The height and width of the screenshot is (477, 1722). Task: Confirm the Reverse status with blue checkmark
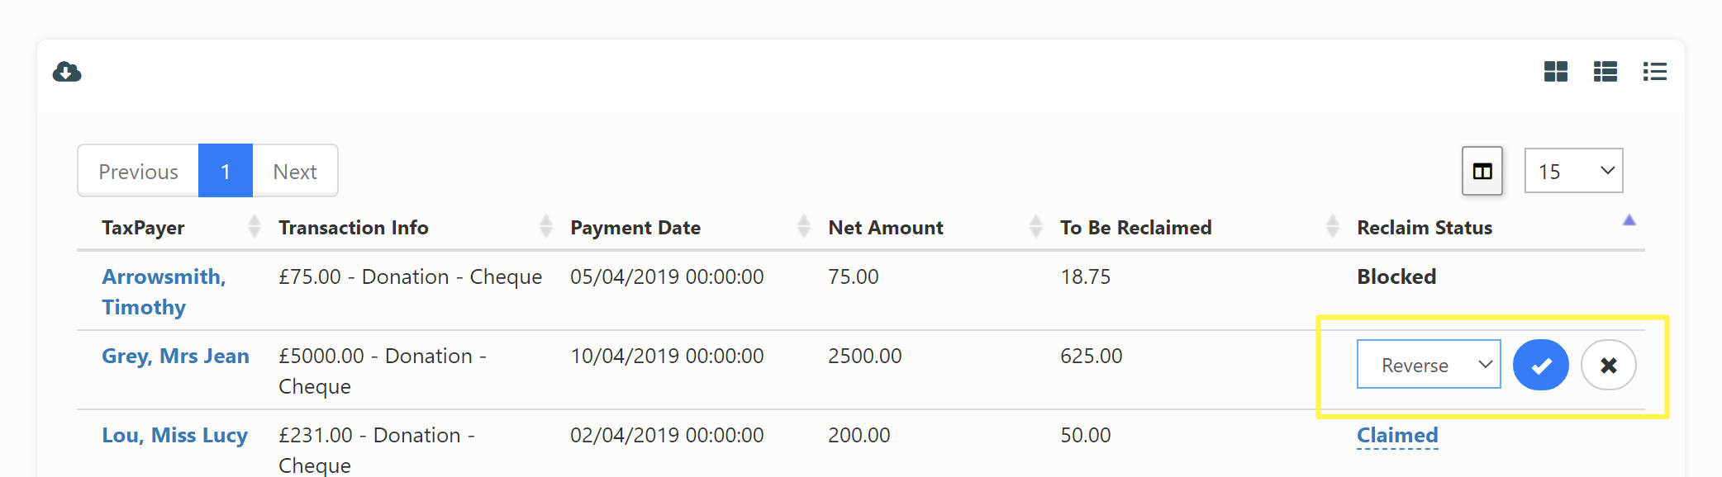[x=1541, y=365]
